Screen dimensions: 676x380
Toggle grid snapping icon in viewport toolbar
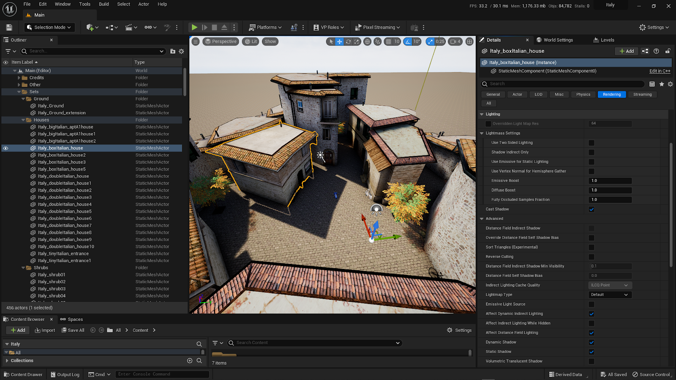(389, 41)
